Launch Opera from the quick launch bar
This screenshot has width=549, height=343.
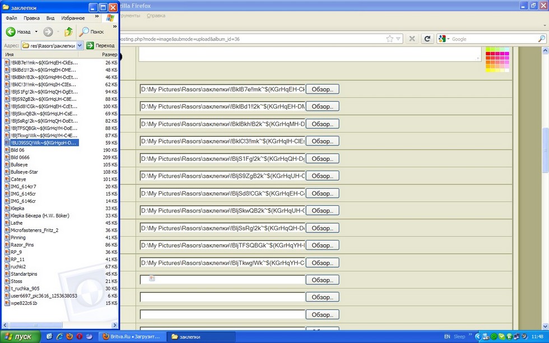point(79,336)
